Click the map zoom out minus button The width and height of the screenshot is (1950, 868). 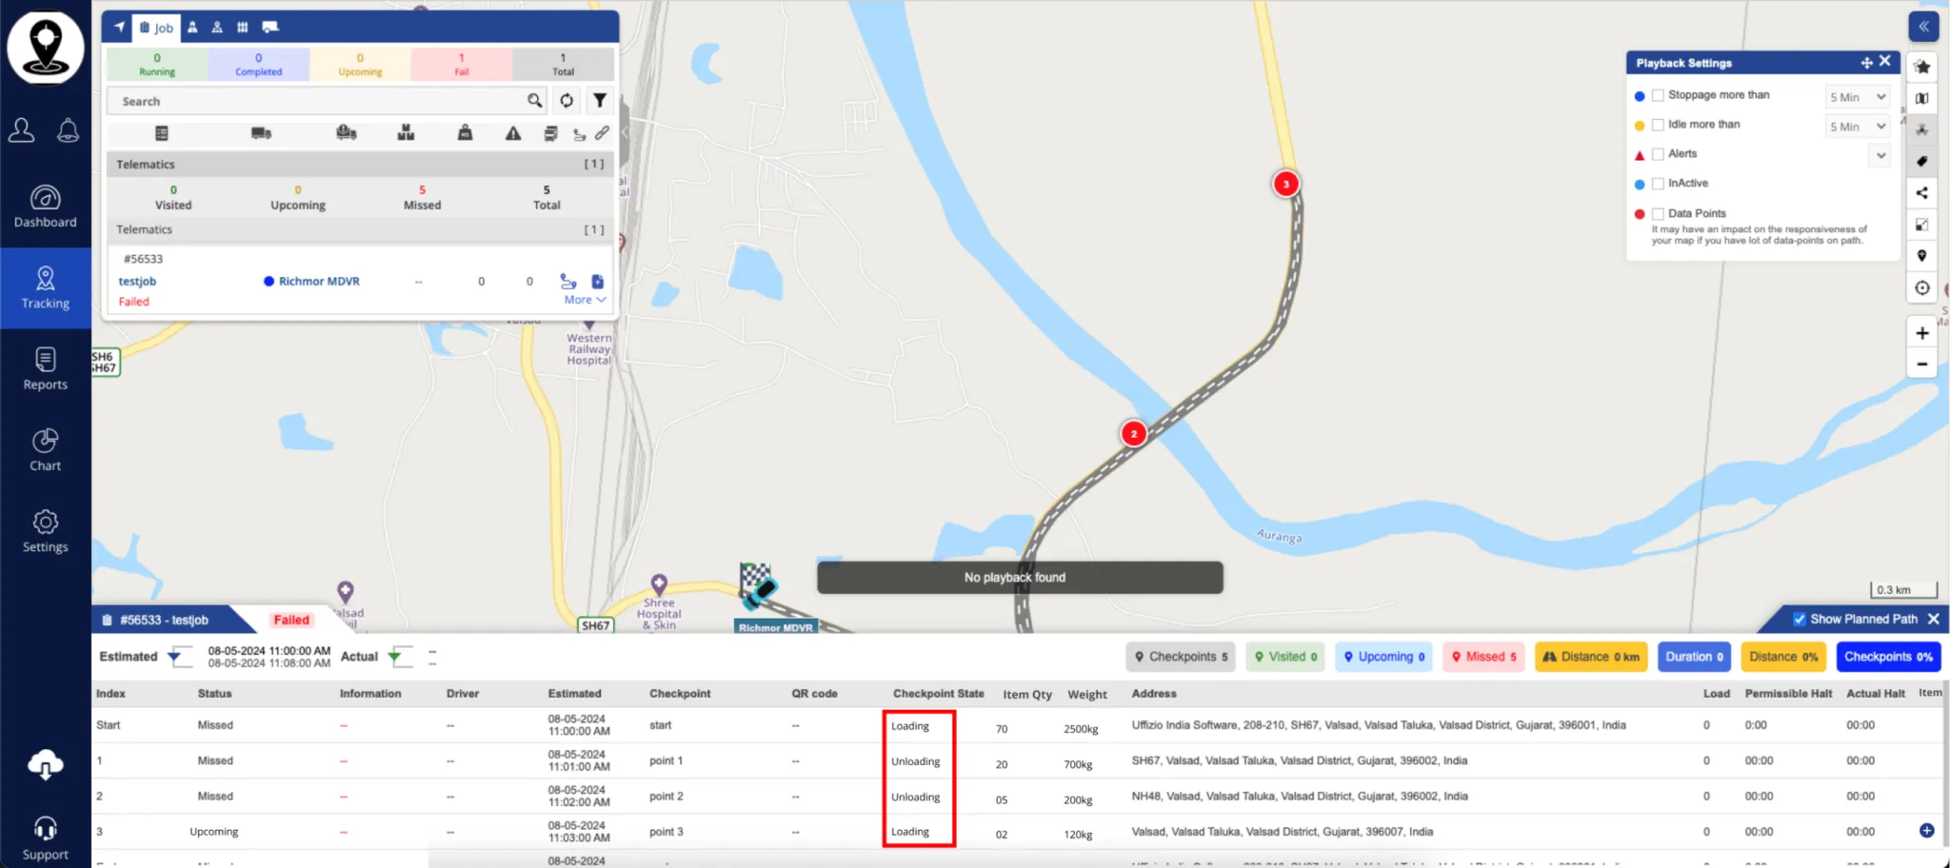click(x=1921, y=364)
